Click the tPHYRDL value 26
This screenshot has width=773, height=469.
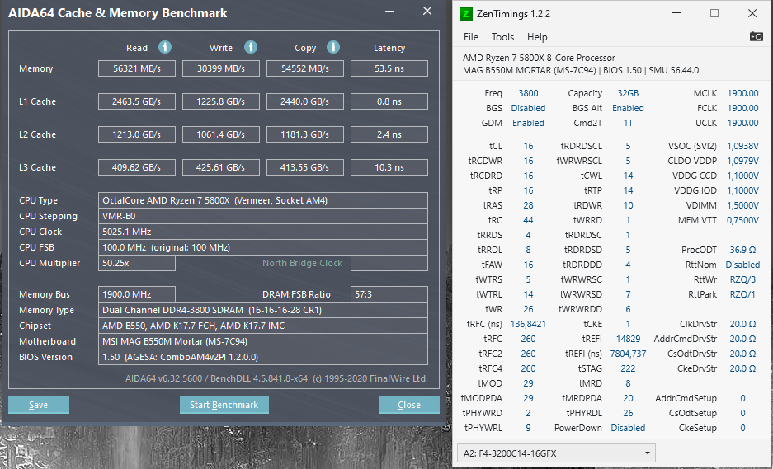pyautogui.click(x=628, y=413)
